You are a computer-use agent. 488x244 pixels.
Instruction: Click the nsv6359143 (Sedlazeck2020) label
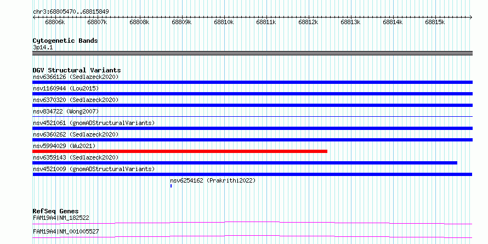coord(76,157)
